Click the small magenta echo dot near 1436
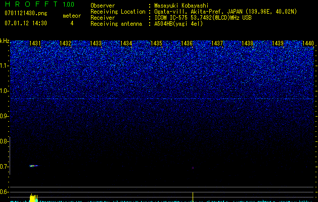The image size is (318, 202). [x=193, y=168]
